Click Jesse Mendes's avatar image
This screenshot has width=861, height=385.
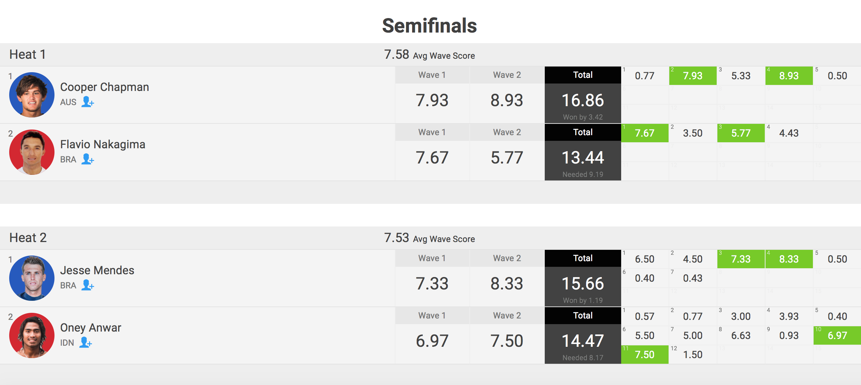32,278
